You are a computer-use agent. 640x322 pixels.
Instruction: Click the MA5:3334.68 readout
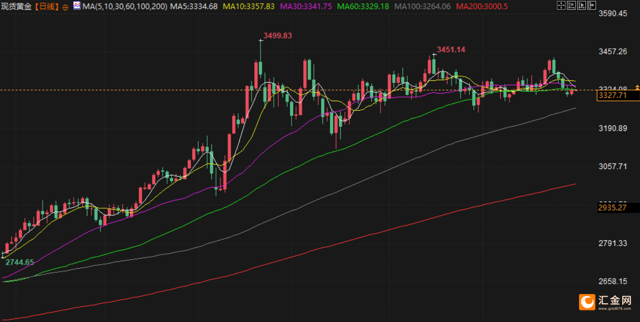195,7
